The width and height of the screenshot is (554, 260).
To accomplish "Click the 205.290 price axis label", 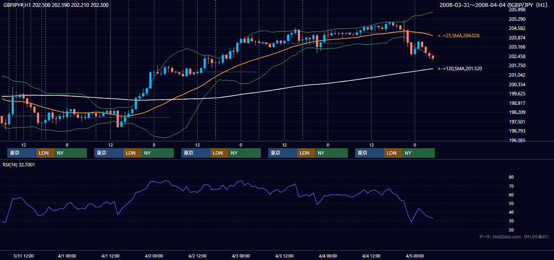I will click(517, 19).
